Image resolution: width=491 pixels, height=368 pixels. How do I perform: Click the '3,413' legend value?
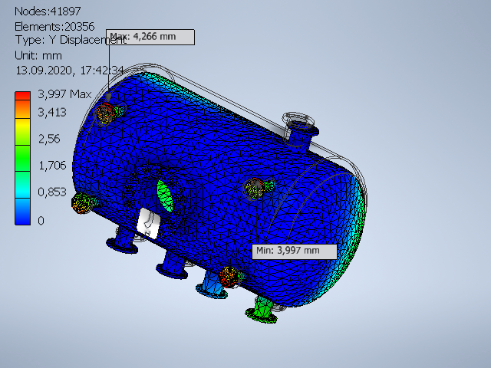tap(52, 113)
